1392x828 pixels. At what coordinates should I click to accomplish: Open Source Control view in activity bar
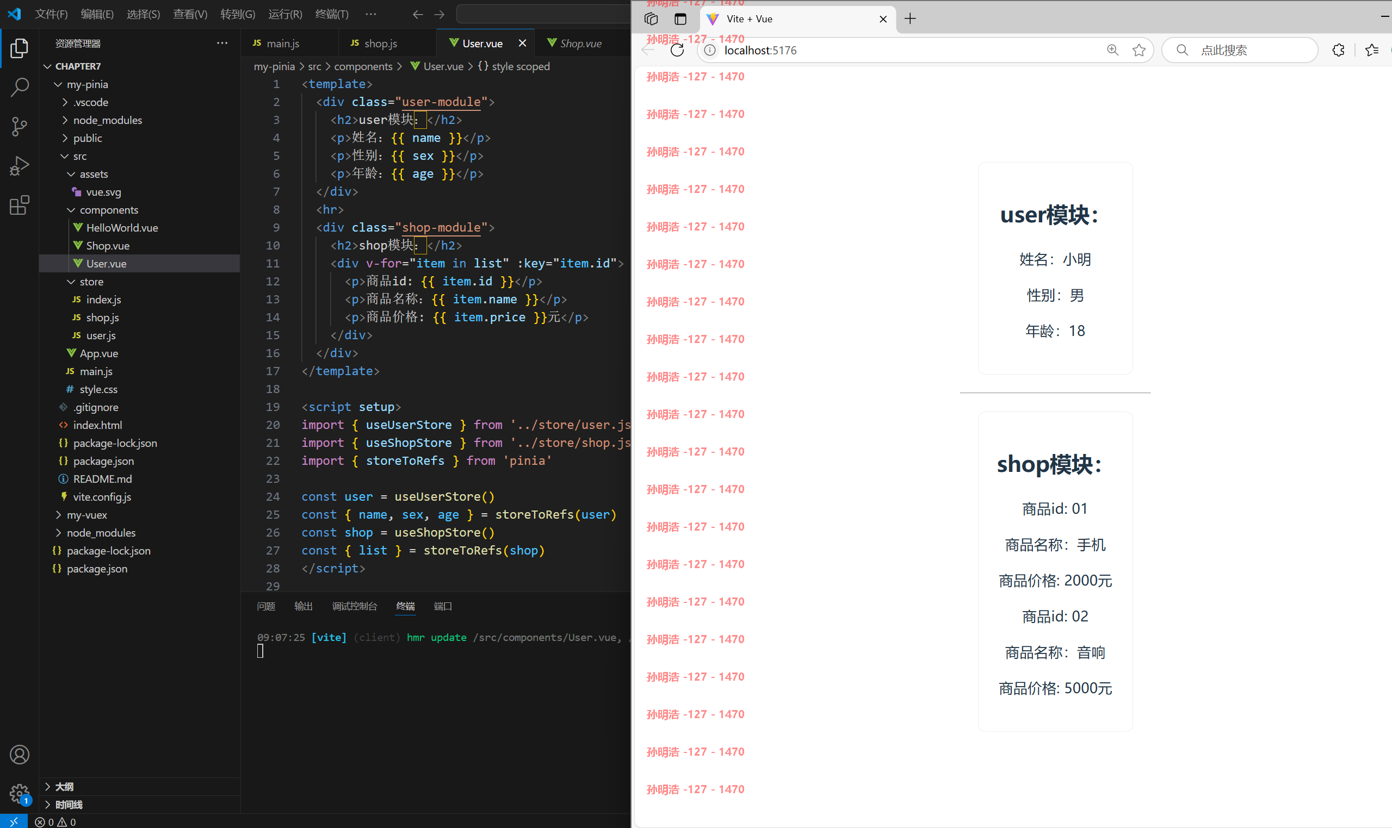tap(19, 127)
